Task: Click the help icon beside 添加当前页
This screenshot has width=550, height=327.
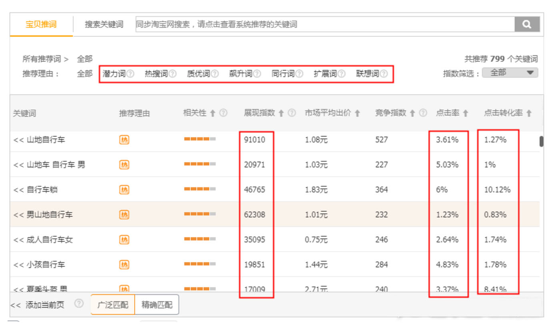Action: pos(79,303)
